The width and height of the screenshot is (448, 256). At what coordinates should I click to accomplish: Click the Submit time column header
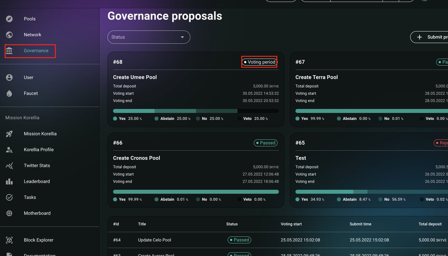click(x=360, y=224)
